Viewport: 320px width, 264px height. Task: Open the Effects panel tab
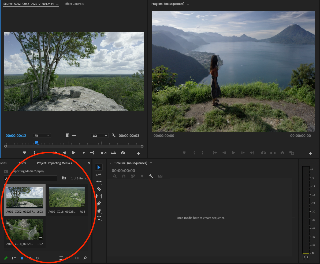[x=22, y=163]
